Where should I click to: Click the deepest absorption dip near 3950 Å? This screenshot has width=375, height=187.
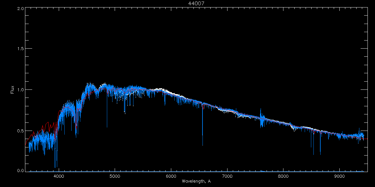coord(55,167)
